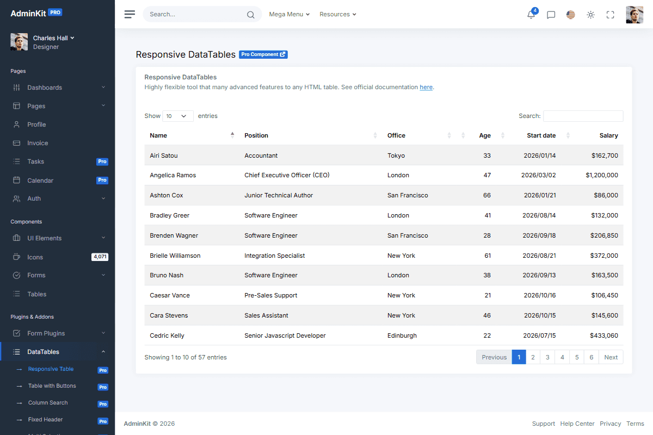
Task: Click the Auth users icon
Action: (16, 198)
